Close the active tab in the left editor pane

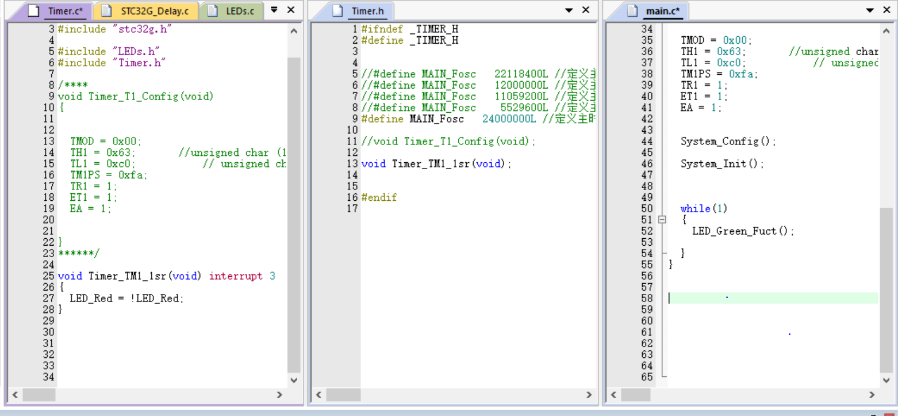coord(291,10)
